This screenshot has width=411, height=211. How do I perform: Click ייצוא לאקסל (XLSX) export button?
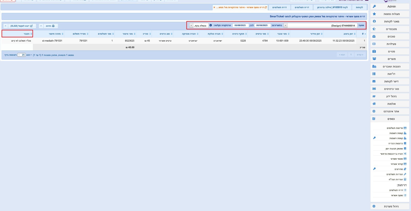(x=22, y=26)
